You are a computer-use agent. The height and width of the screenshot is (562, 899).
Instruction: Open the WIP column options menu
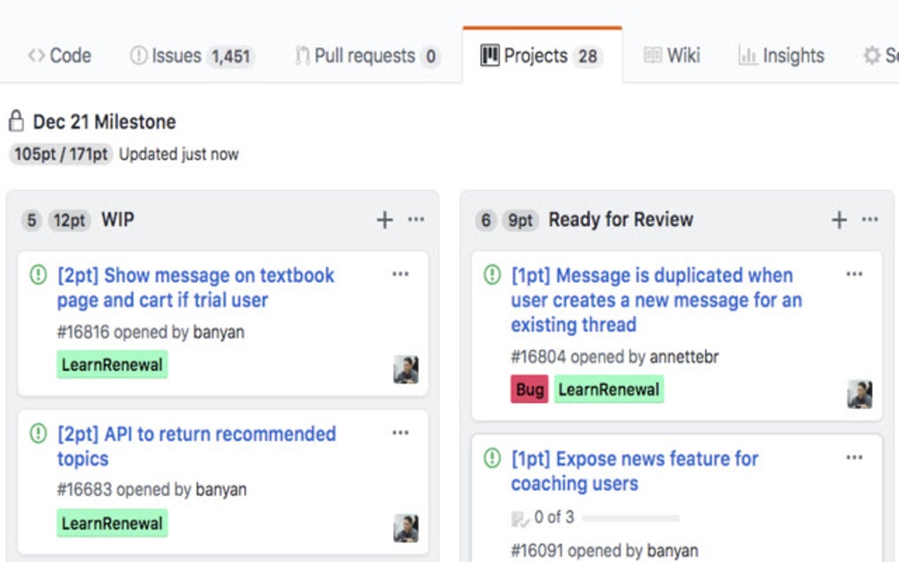coord(415,219)
